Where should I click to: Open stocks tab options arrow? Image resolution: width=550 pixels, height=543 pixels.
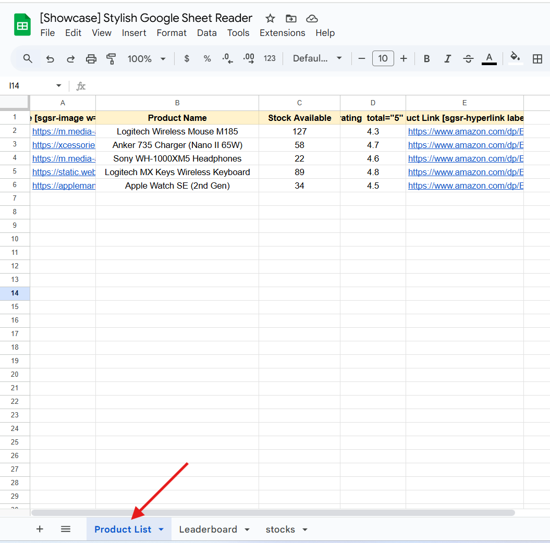point(305,529)
